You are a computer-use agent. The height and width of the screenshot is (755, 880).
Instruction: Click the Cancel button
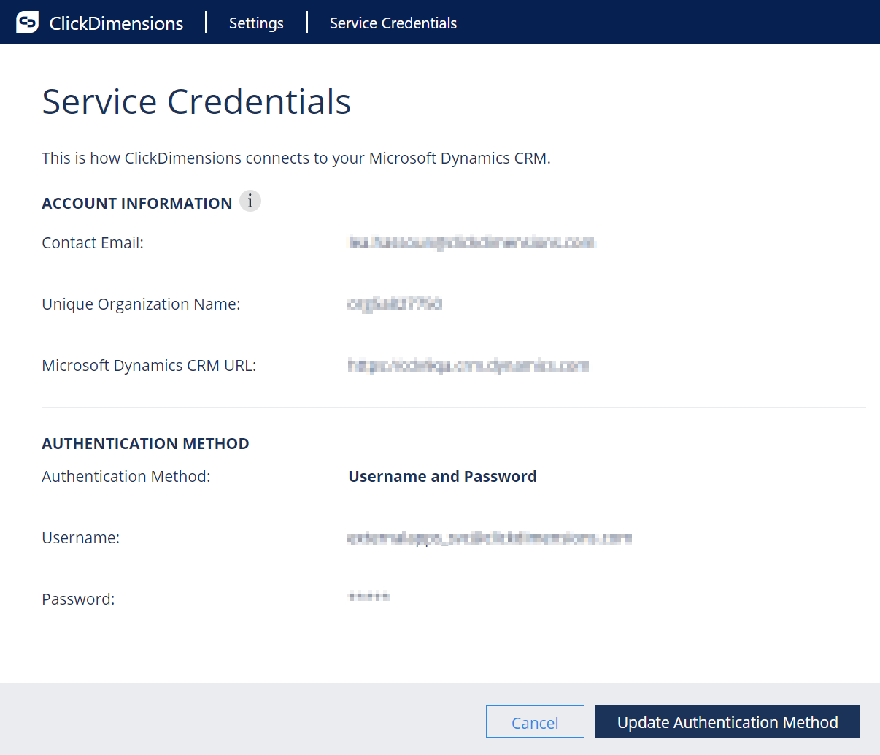pos(535,721)
